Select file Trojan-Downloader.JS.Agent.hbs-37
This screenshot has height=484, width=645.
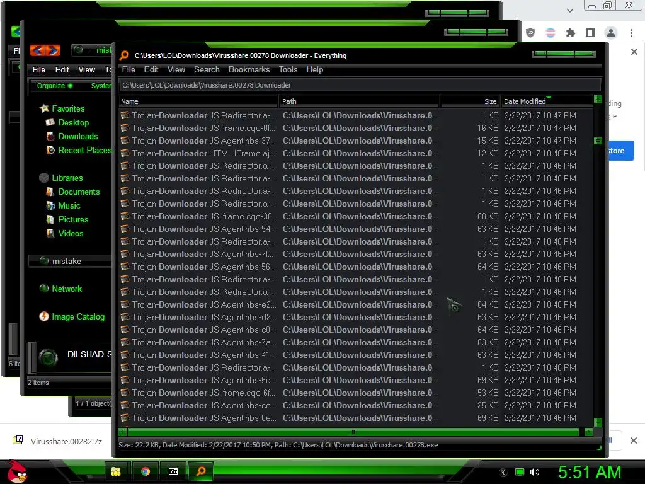(x=355, y=141)
